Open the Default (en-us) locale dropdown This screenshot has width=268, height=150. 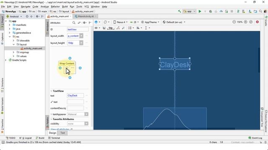click(x=174, y=22)
